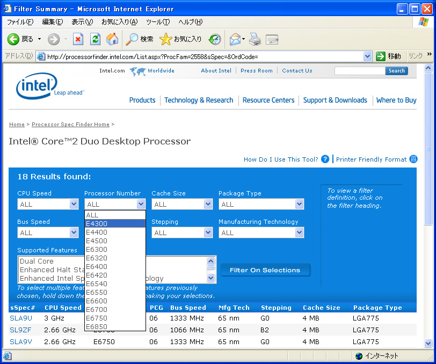
Task: Click the page icon in address bar
Action: 41,57
